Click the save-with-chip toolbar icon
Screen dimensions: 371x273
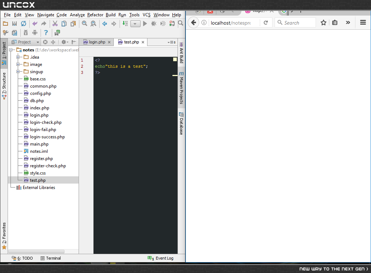pyautogui.click(x=57, y=33)
